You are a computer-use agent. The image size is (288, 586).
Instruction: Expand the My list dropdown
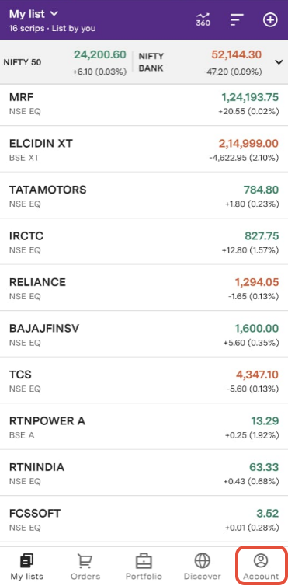tap(33, 14)
